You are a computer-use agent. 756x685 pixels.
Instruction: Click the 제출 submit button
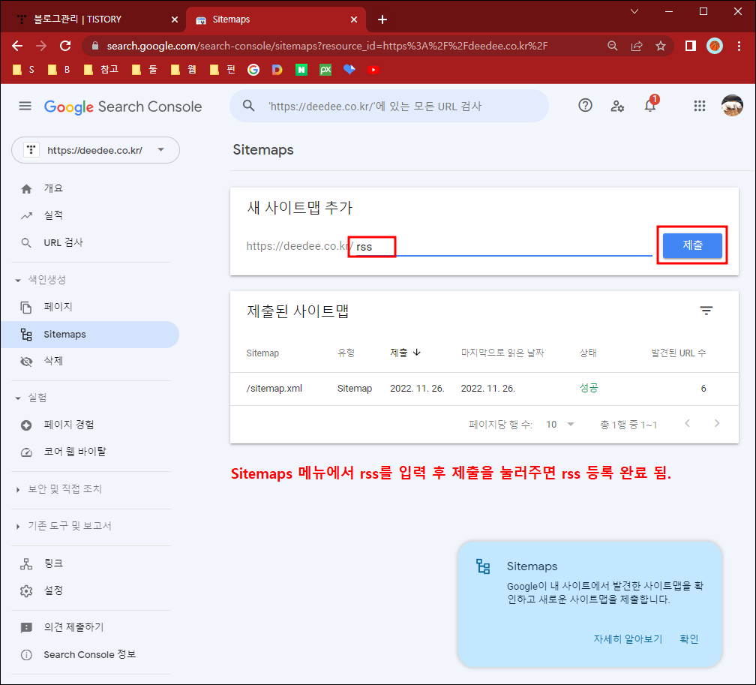point(691,245)
